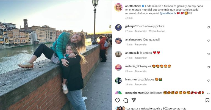
Task: Open manuelsantos4954's username
Action: tap(137, 93)
